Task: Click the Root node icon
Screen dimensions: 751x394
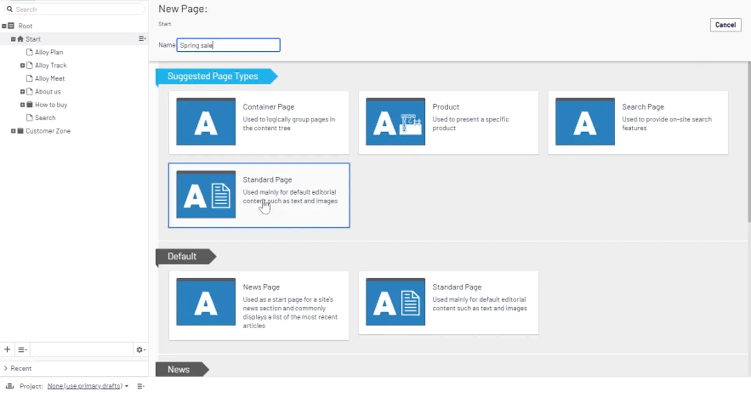Action: tap(11, 26)
